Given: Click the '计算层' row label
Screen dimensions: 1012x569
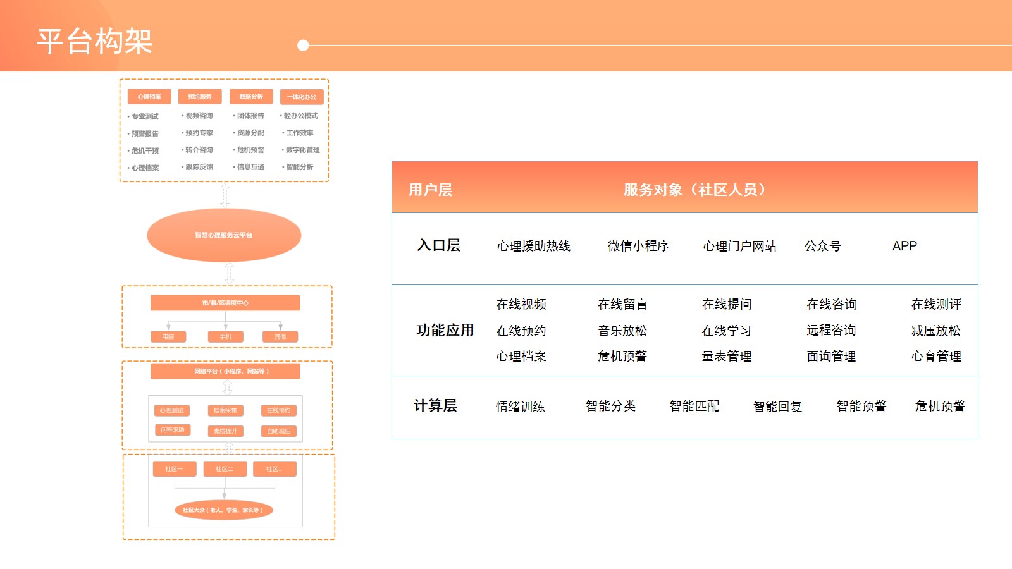Looking at the screenshot, I should (435, 405).
